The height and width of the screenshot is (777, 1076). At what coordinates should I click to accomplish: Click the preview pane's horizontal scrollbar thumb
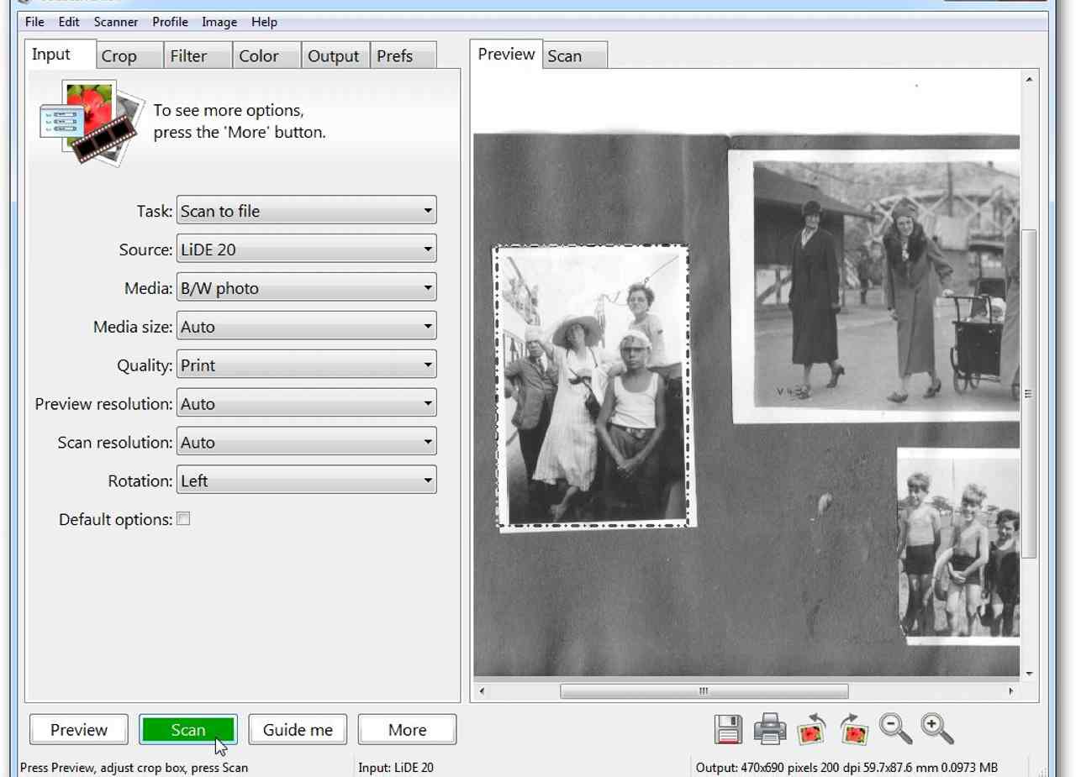tap(704, 691)
